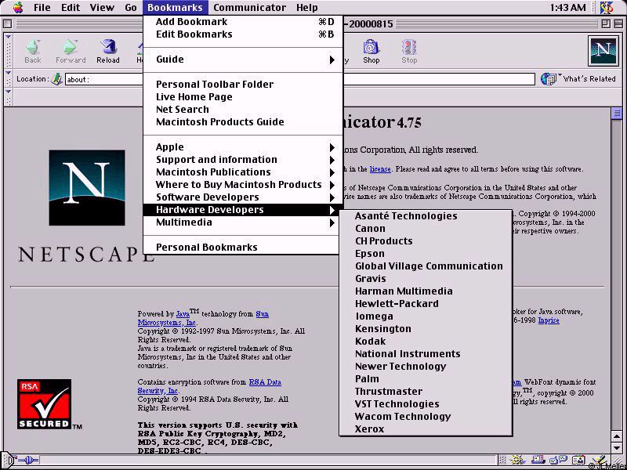
Task: Open Personal Bookmarks entry
Action: click(243, 248)
